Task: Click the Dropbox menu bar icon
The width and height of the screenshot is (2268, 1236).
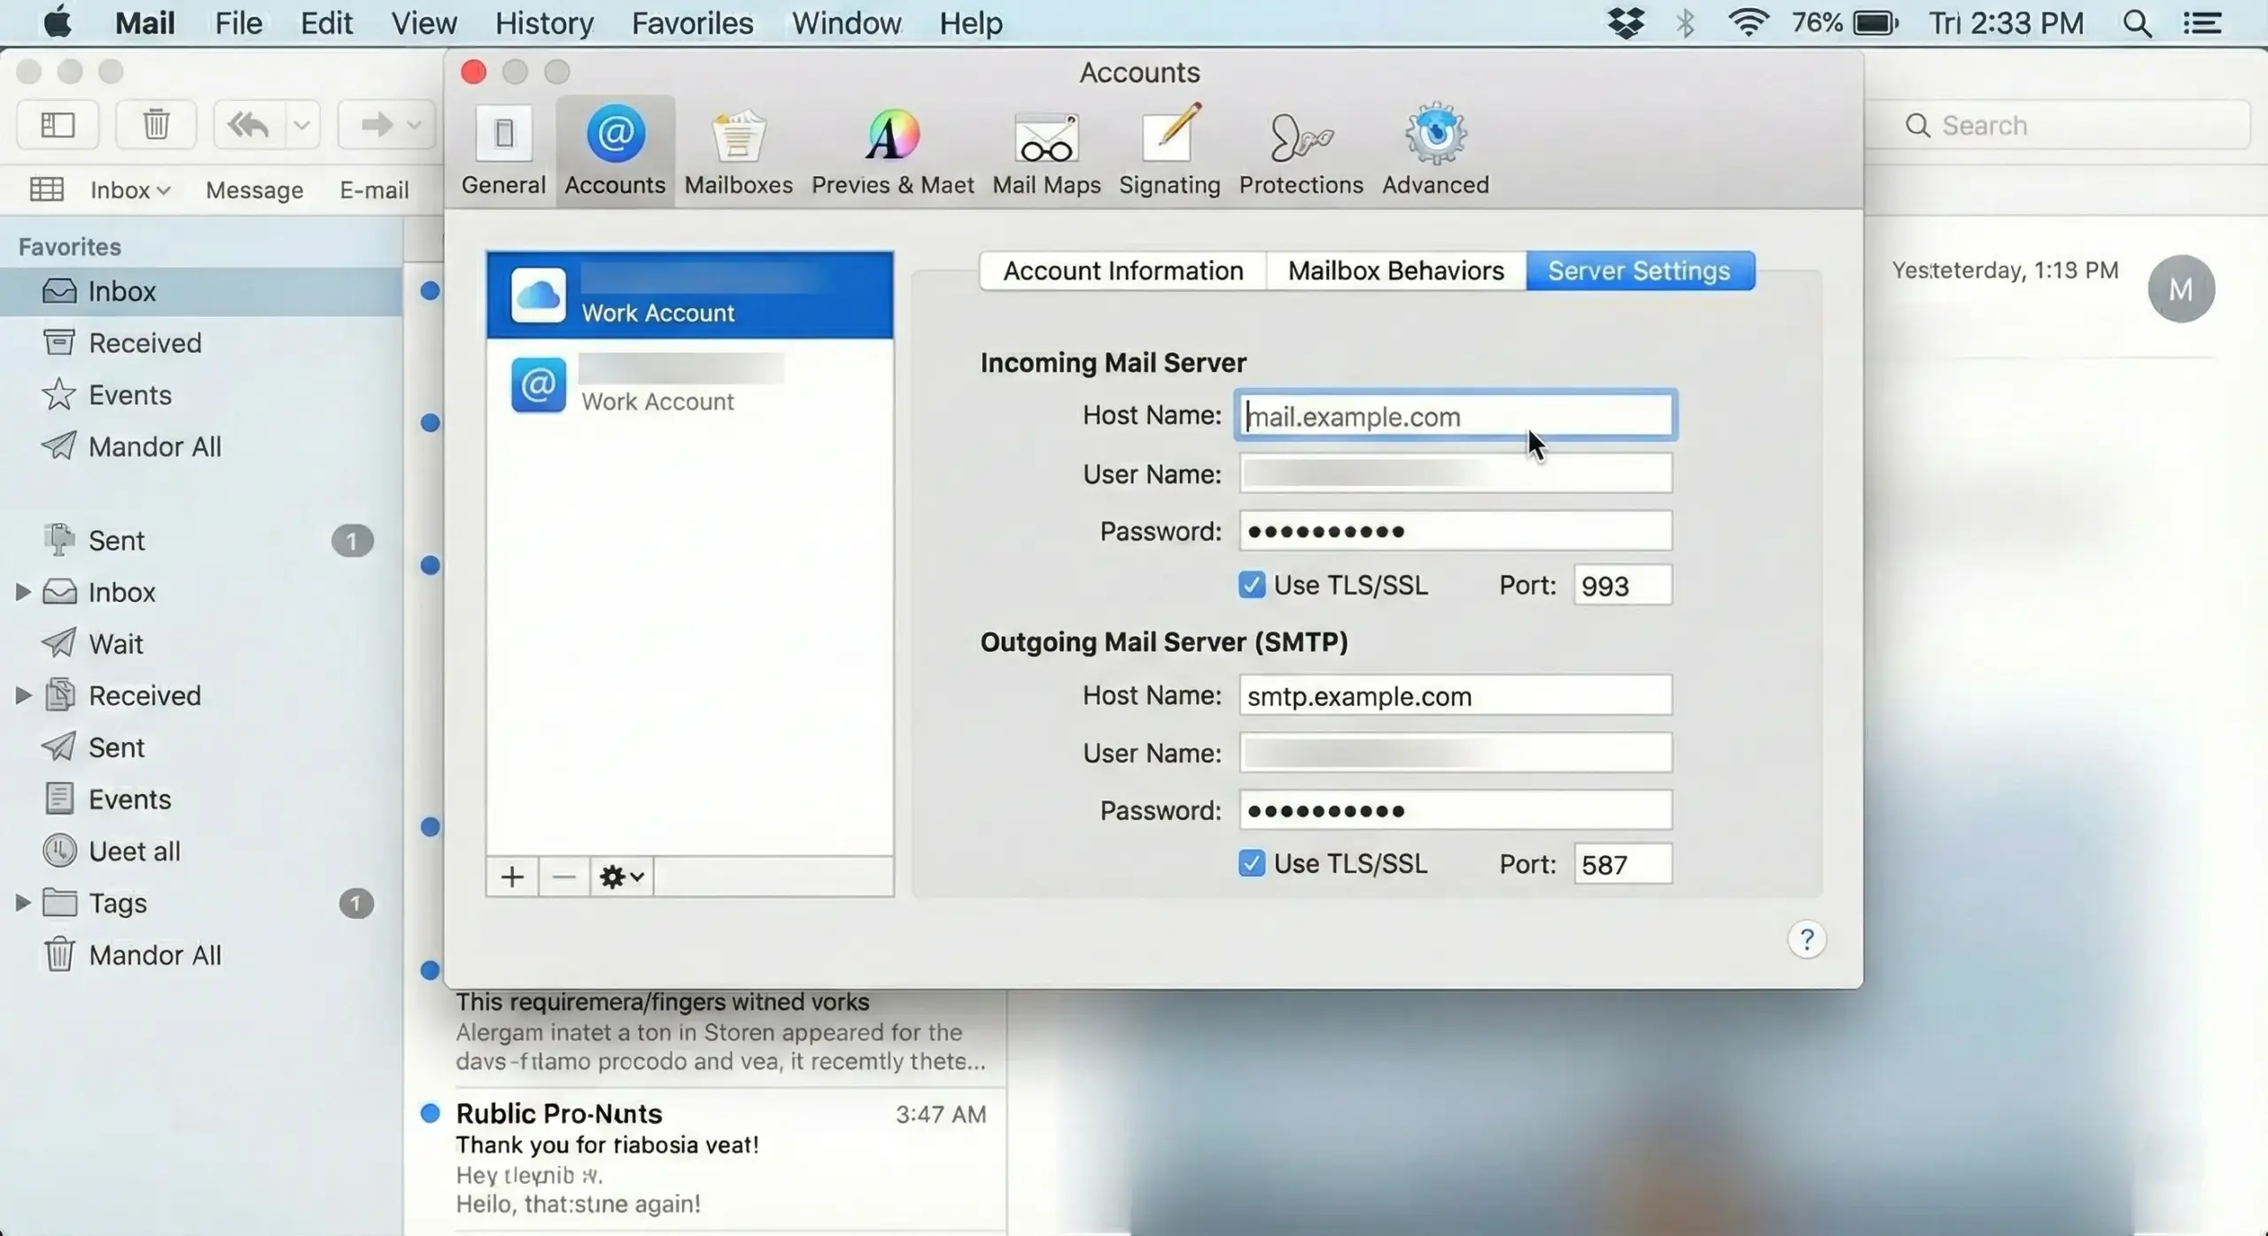Action: [1626, 23]
